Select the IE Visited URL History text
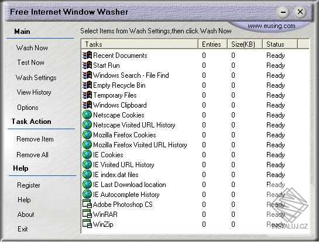The width and height of the screenshot is (319, 242). coord(124,165)
